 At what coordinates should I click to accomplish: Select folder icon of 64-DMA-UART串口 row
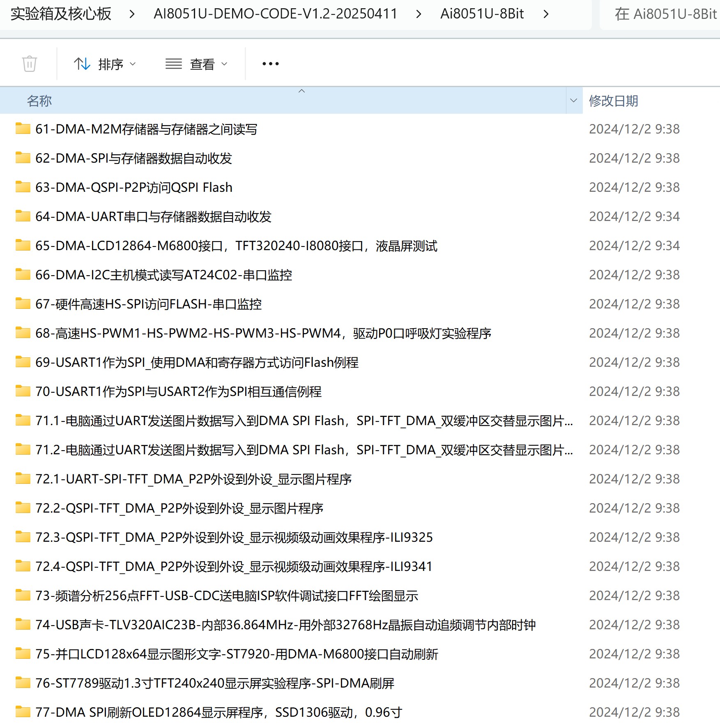pyautogui.click(x=23, y=216)
